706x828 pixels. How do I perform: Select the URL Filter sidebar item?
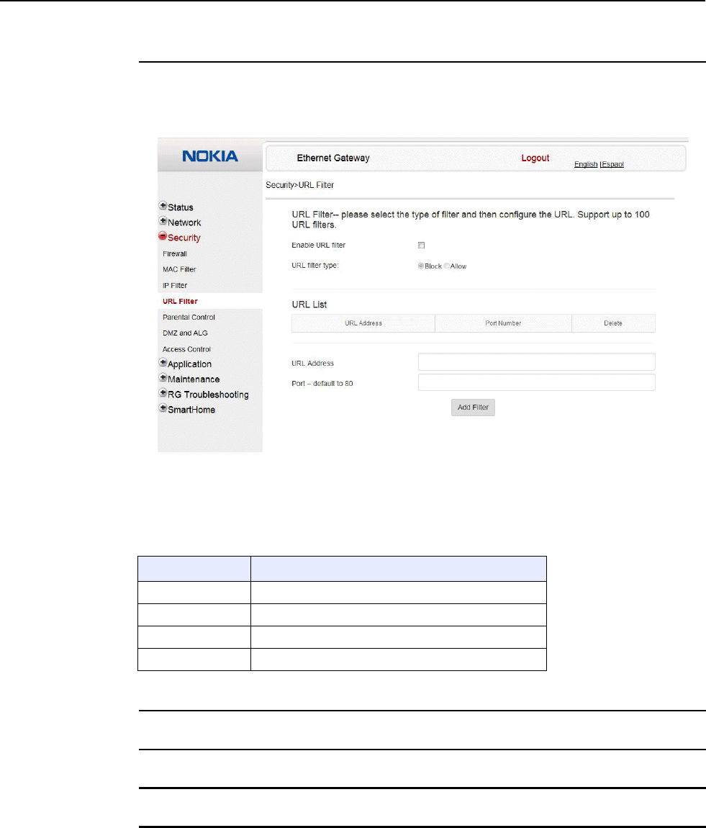tap(180, 302)
